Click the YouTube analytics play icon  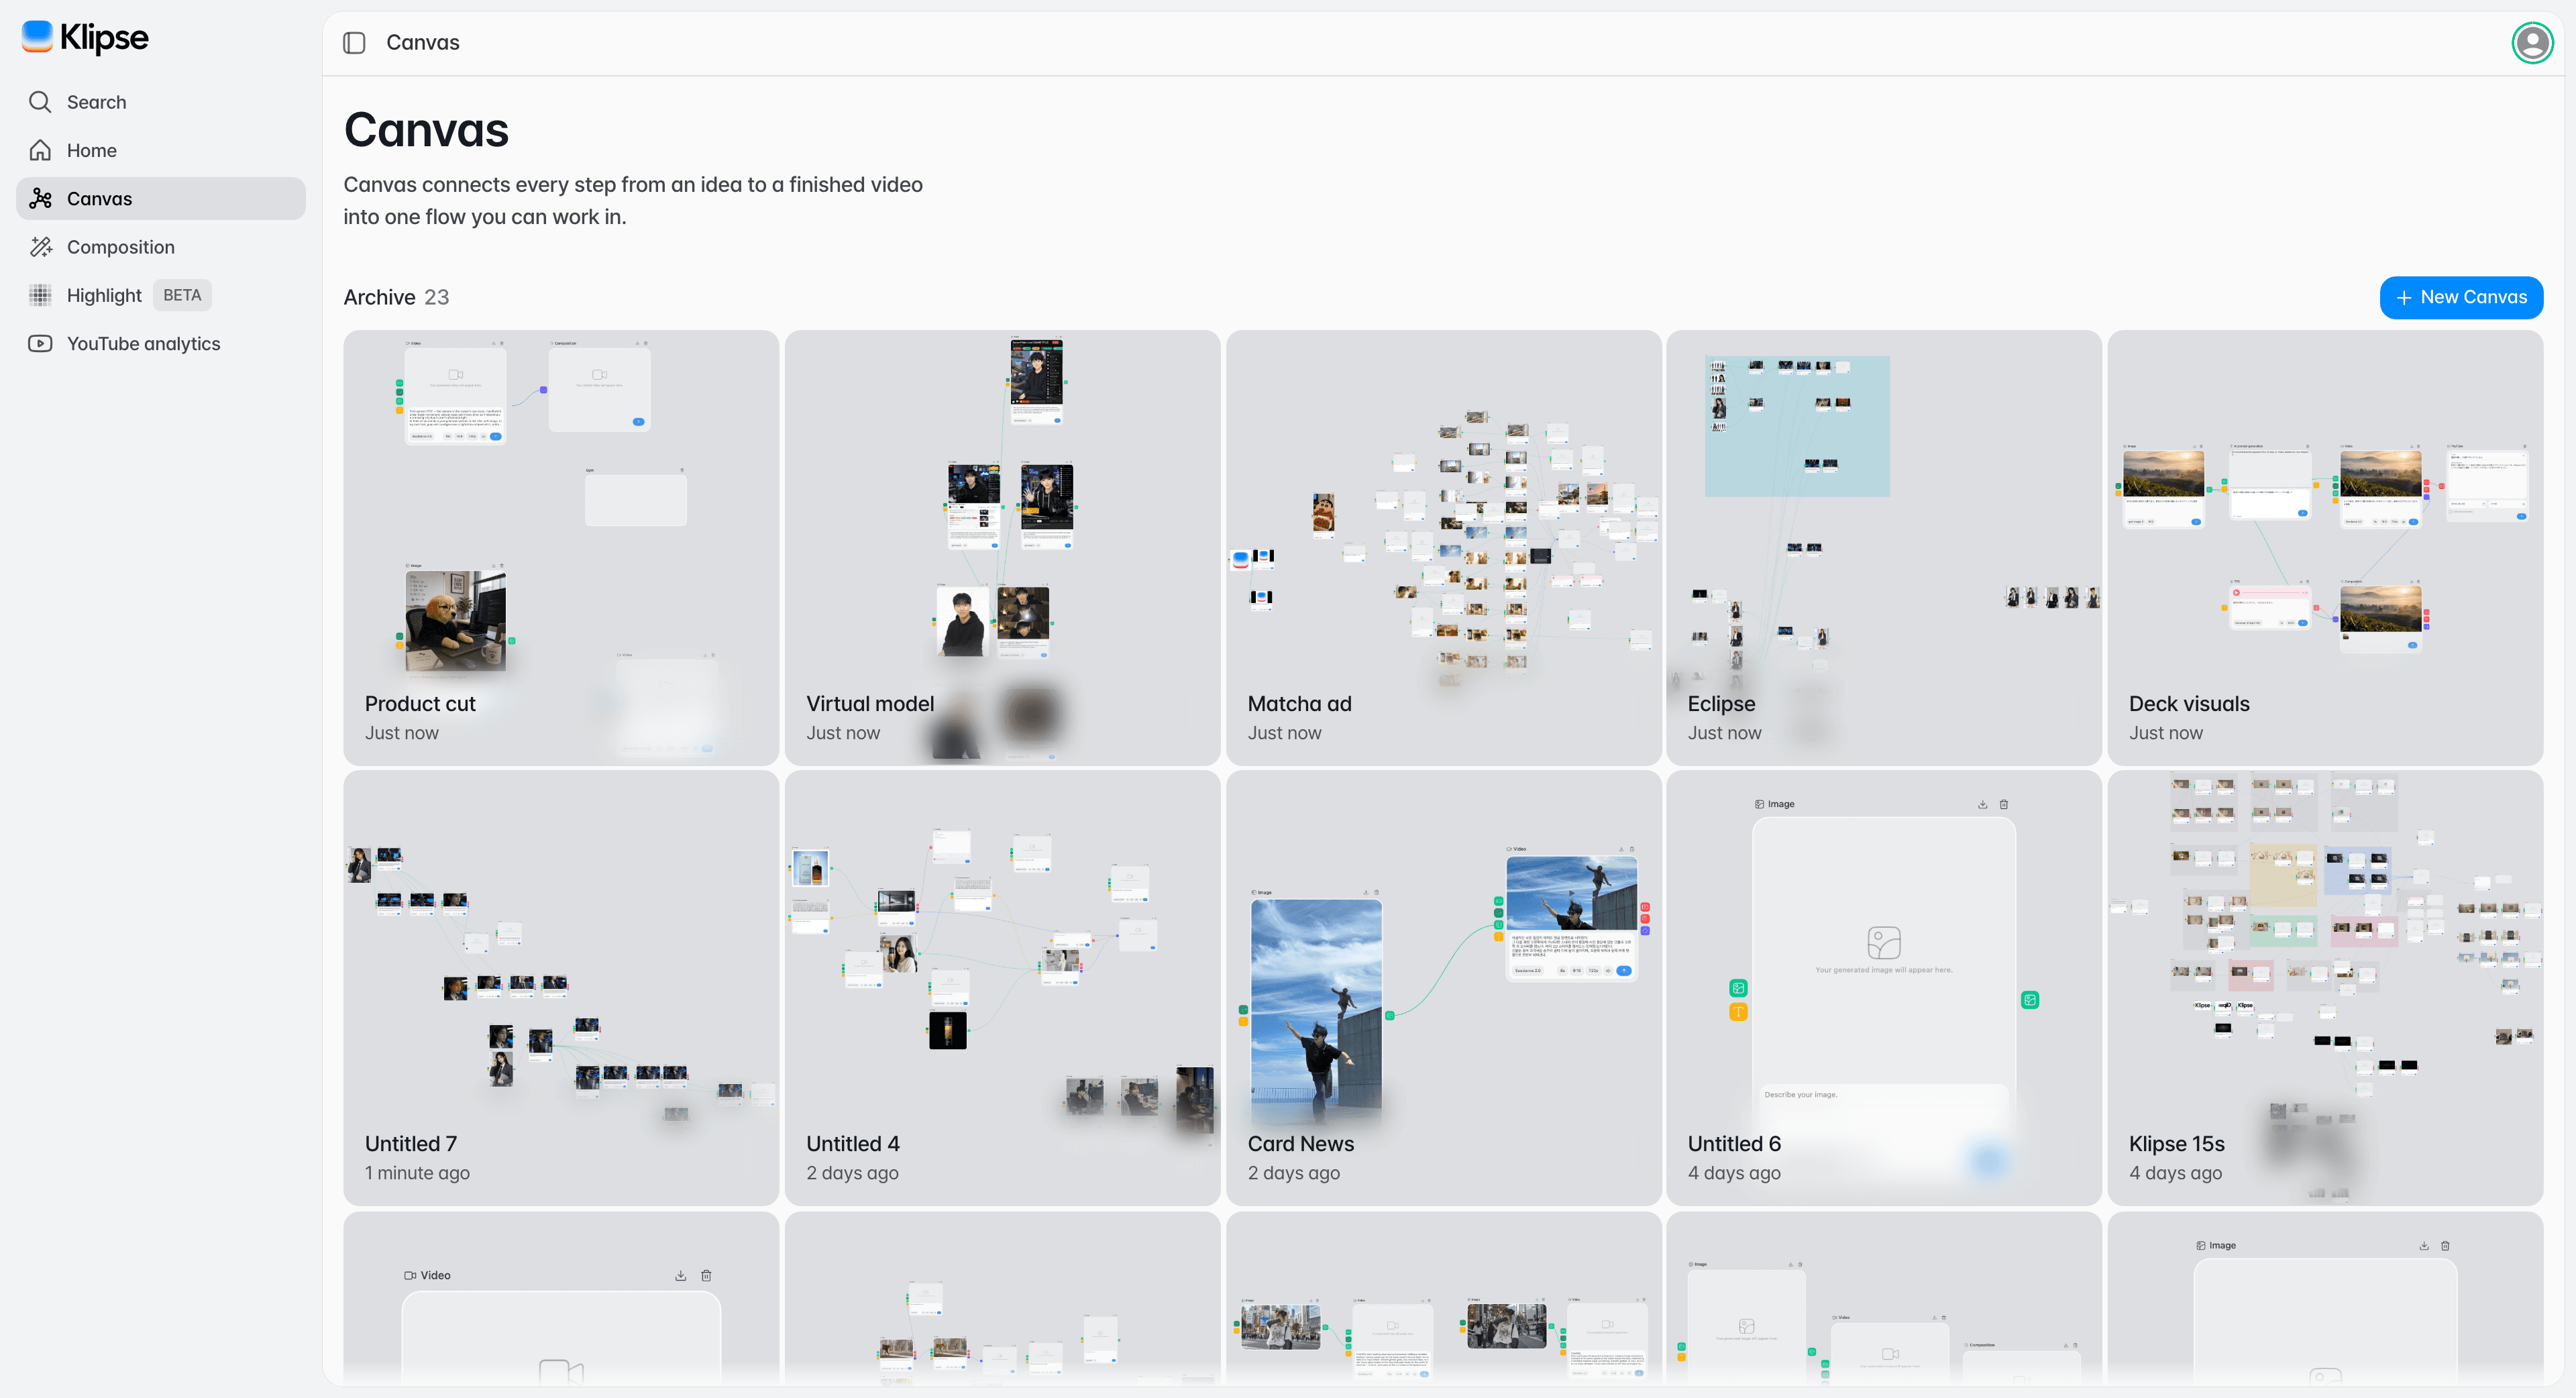[x=40, y=343]
